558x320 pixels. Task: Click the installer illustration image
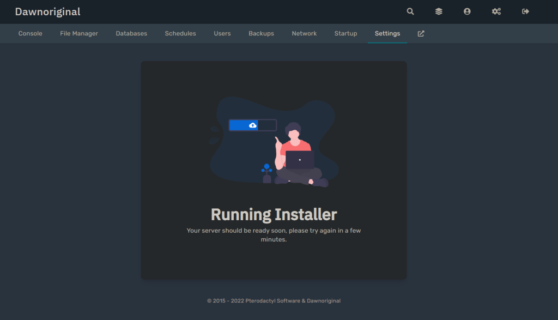274,142
